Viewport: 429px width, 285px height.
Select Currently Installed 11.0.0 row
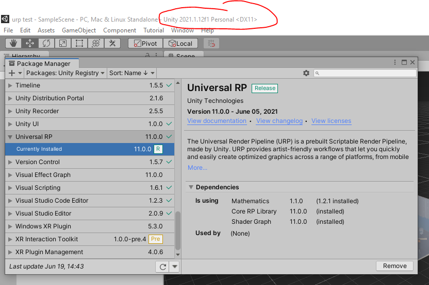tap(90, 149)
